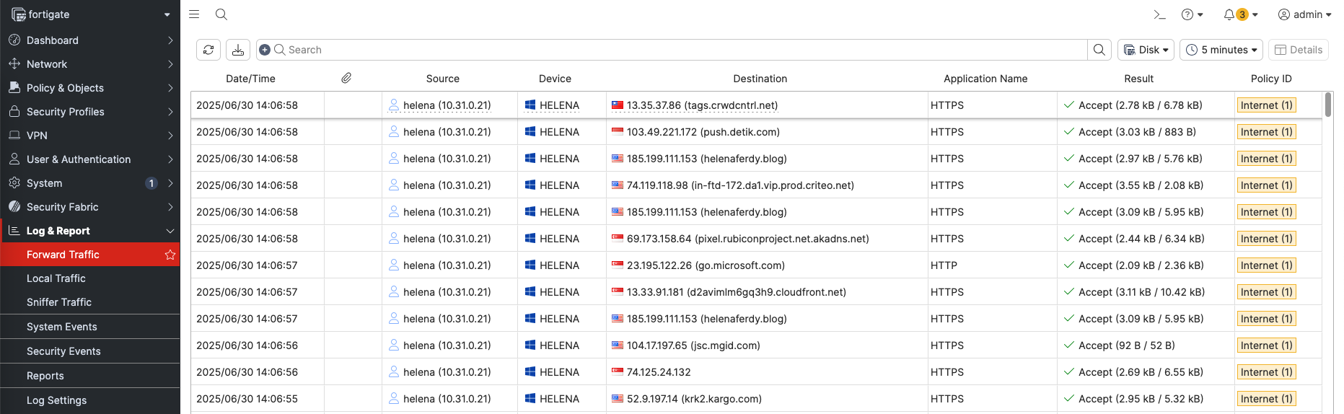Open the Disk log source dropdown
1344x414 pixels.
[x=1146, y=50]
